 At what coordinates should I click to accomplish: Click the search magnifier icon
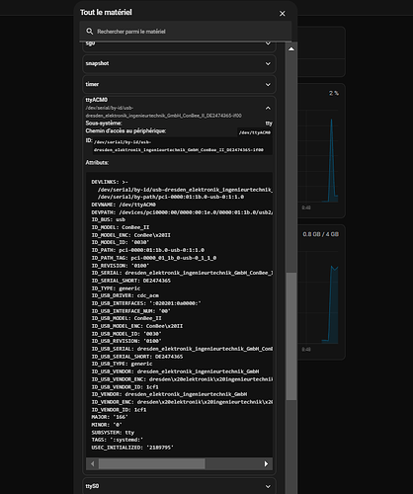click(89, 32)
